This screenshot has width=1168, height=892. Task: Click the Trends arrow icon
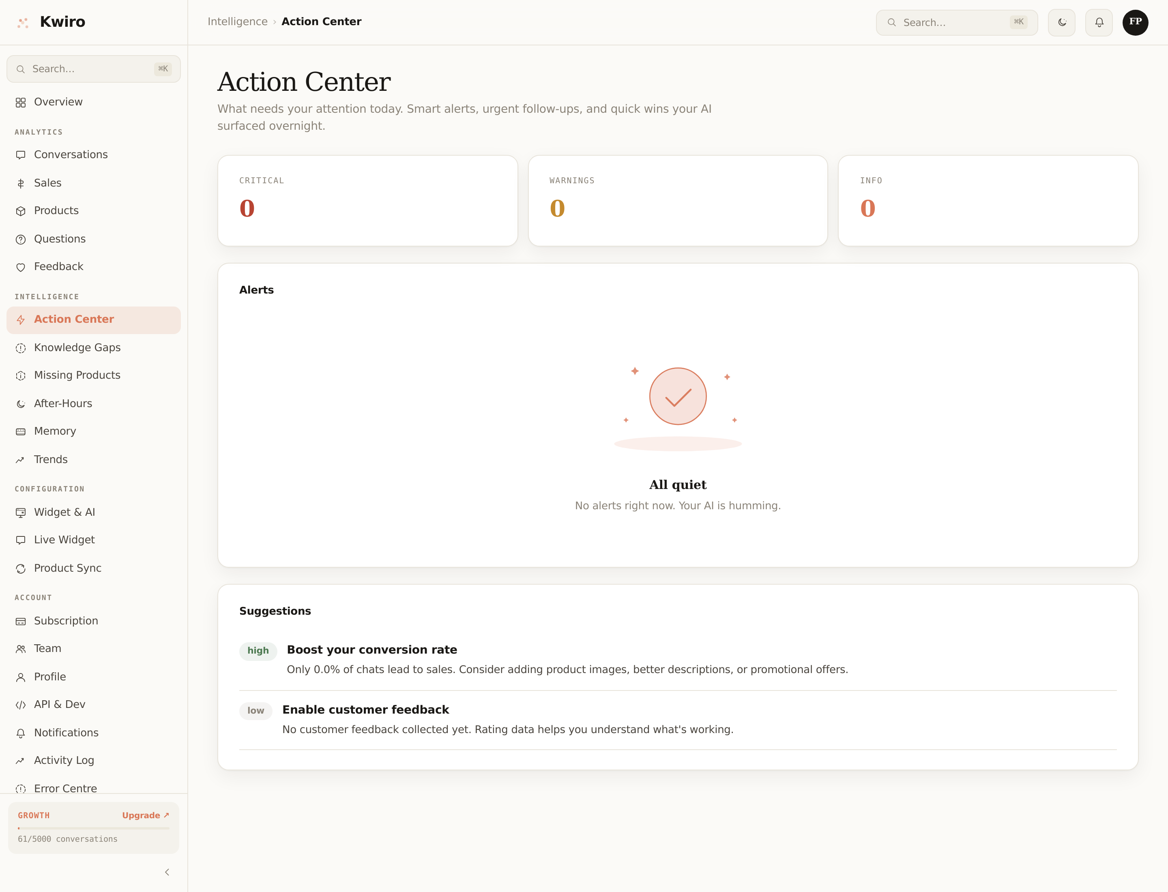point(21,460)
